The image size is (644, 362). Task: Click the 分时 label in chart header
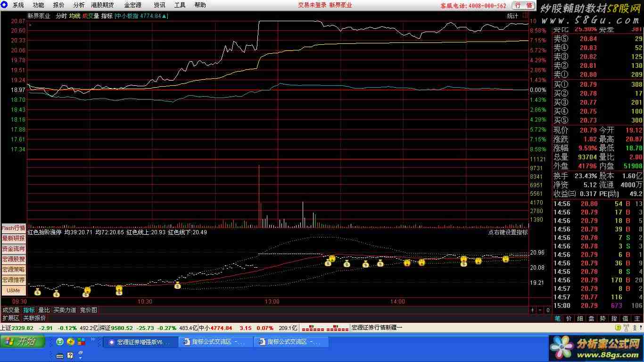coord(61,16)
